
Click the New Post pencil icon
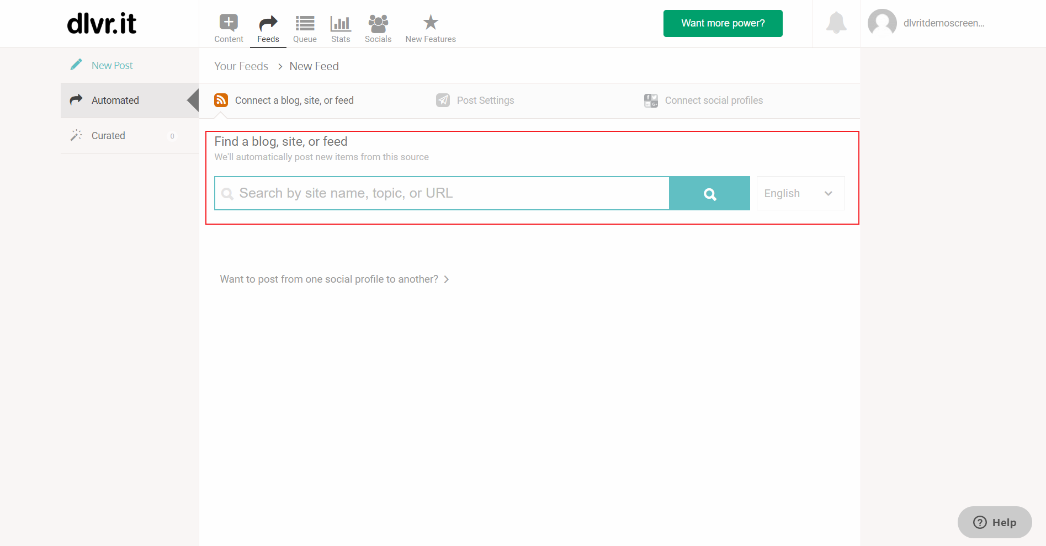(76, 65)
